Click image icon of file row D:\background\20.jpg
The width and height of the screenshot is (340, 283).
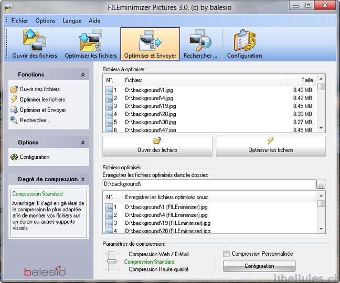pos(109,114)
